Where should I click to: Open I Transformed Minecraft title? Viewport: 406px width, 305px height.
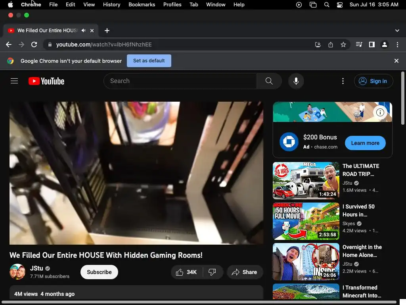362,291
